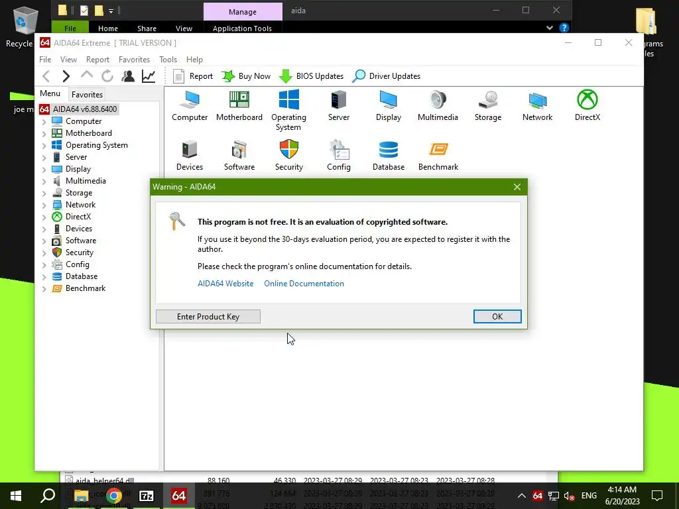The width and height of the screenshot is (679, 509).
Task: Open the notification center icon
Action: (657, 496)
